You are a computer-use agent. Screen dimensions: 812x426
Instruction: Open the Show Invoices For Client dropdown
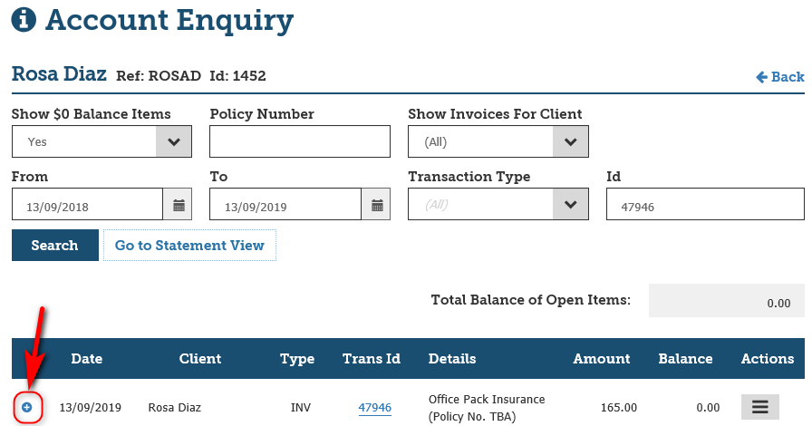pyautogui.click(x=571, y=141)
